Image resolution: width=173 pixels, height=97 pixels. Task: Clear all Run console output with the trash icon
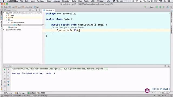pos(8,85)
